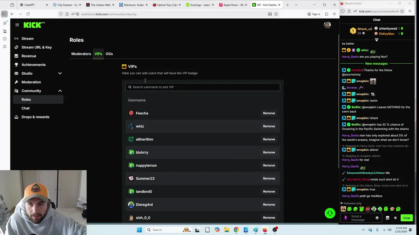Click the purple microphone icon in chat input
419x235 pixels.
tap(345, 218)
